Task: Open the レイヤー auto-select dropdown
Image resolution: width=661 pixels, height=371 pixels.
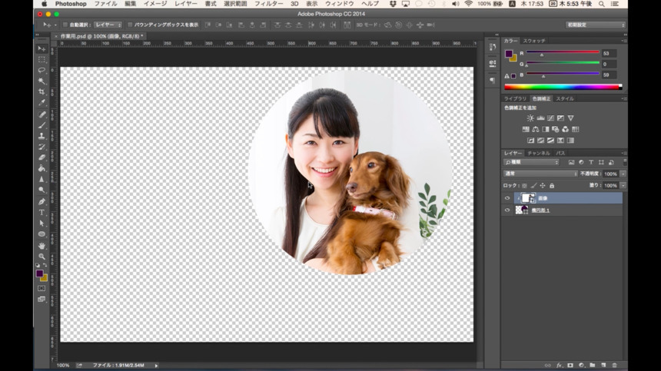Action: [108, 25]
